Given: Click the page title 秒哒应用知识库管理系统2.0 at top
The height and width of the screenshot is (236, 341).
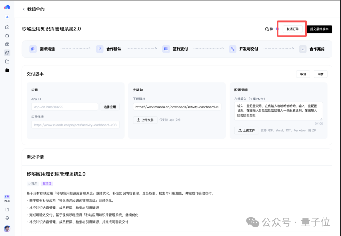Looking at the screenshot, I should coord(51,29).
